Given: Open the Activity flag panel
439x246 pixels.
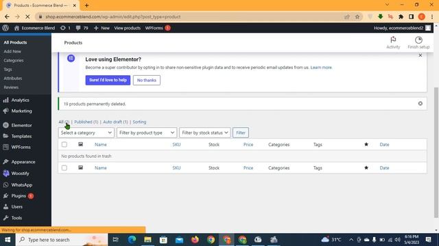Looking at the screenshot, I should click(x=393, y=42).
